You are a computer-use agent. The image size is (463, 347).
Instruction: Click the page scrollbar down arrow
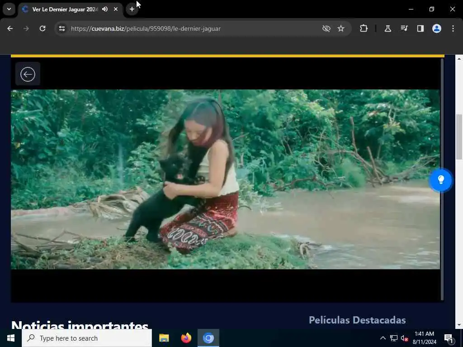459,325
